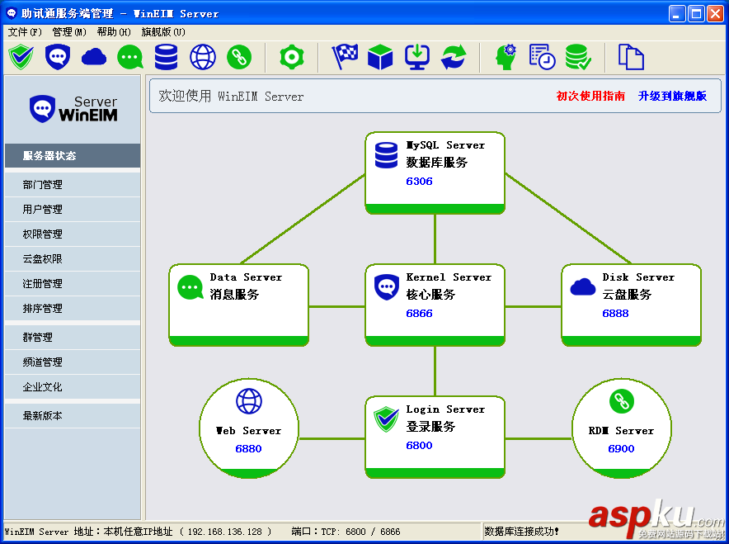The height and width of the screenshot is (544, 729).
Task: Minimize the WinEIM Server window
Action: point(677,14)
